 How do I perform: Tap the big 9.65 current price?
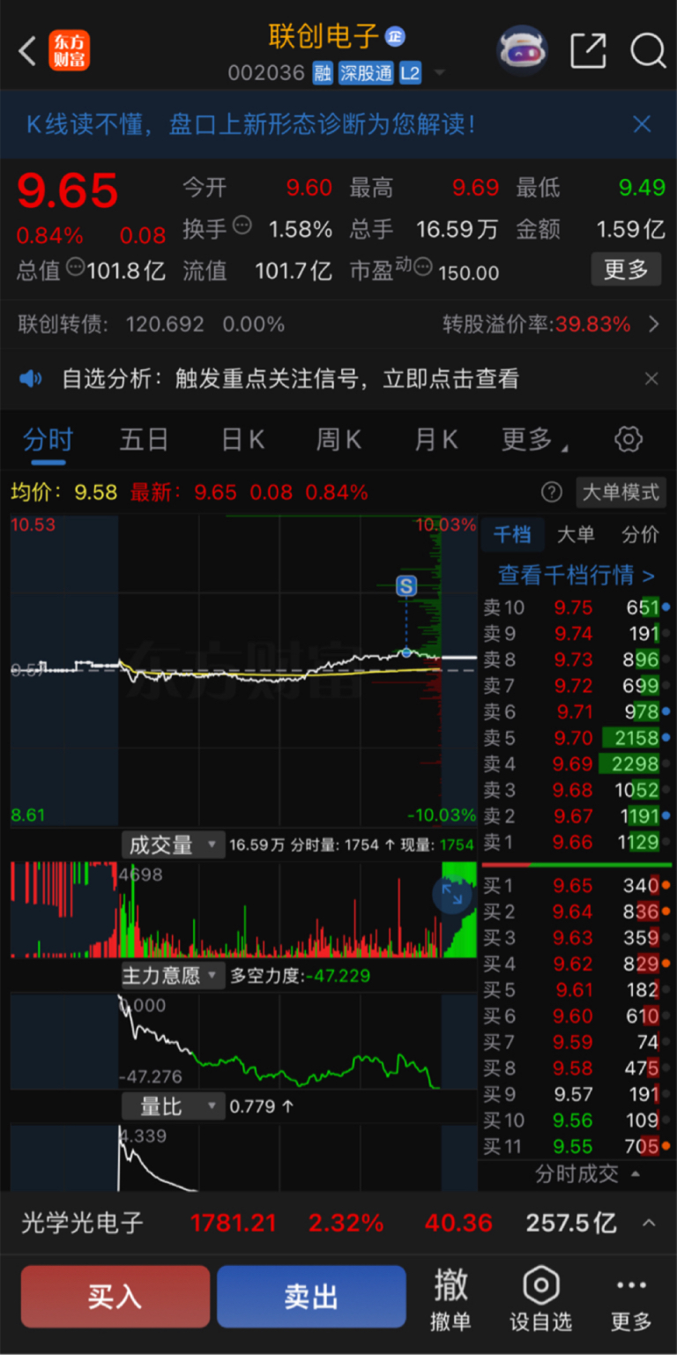68,191
